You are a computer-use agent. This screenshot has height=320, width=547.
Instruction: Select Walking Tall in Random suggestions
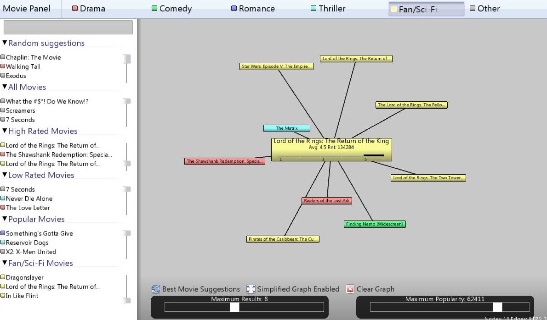[21, 66]
